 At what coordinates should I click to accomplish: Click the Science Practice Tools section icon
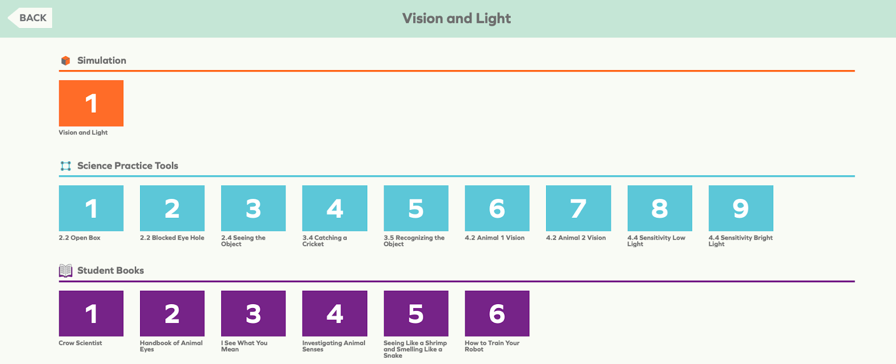pyautogui.click(x=64, y=166)
